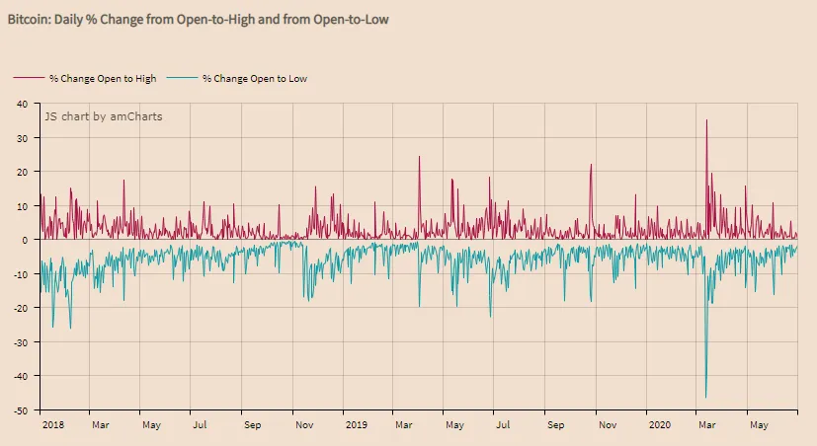The image size is (817, 446).
Task: Click the deepest teal trough near -46
Action: pos(706,397)
